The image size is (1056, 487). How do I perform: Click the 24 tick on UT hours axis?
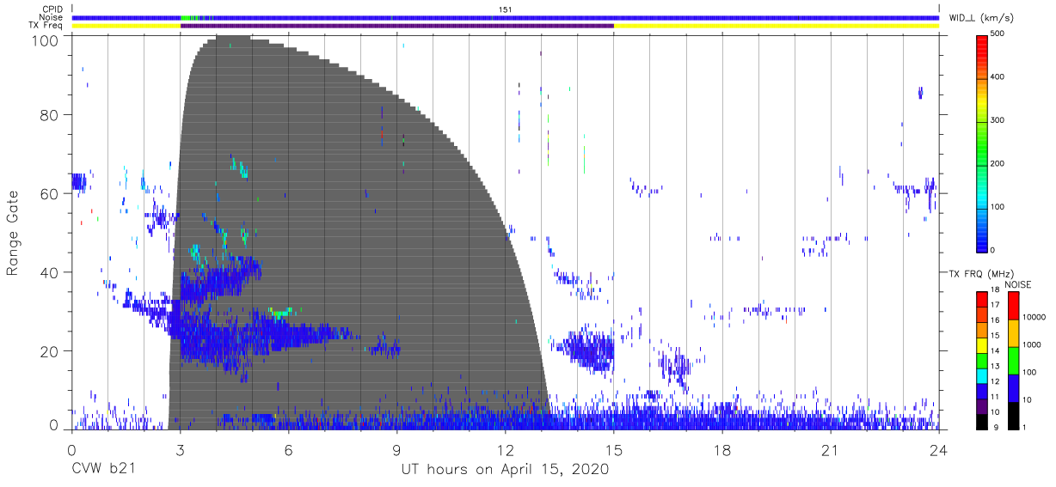(x=938, y=450)
